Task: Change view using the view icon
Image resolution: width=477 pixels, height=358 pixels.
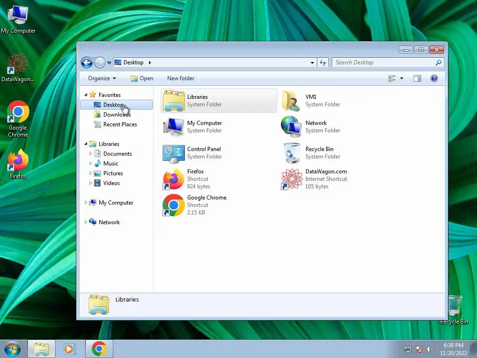Action: (x=392, y=78)
